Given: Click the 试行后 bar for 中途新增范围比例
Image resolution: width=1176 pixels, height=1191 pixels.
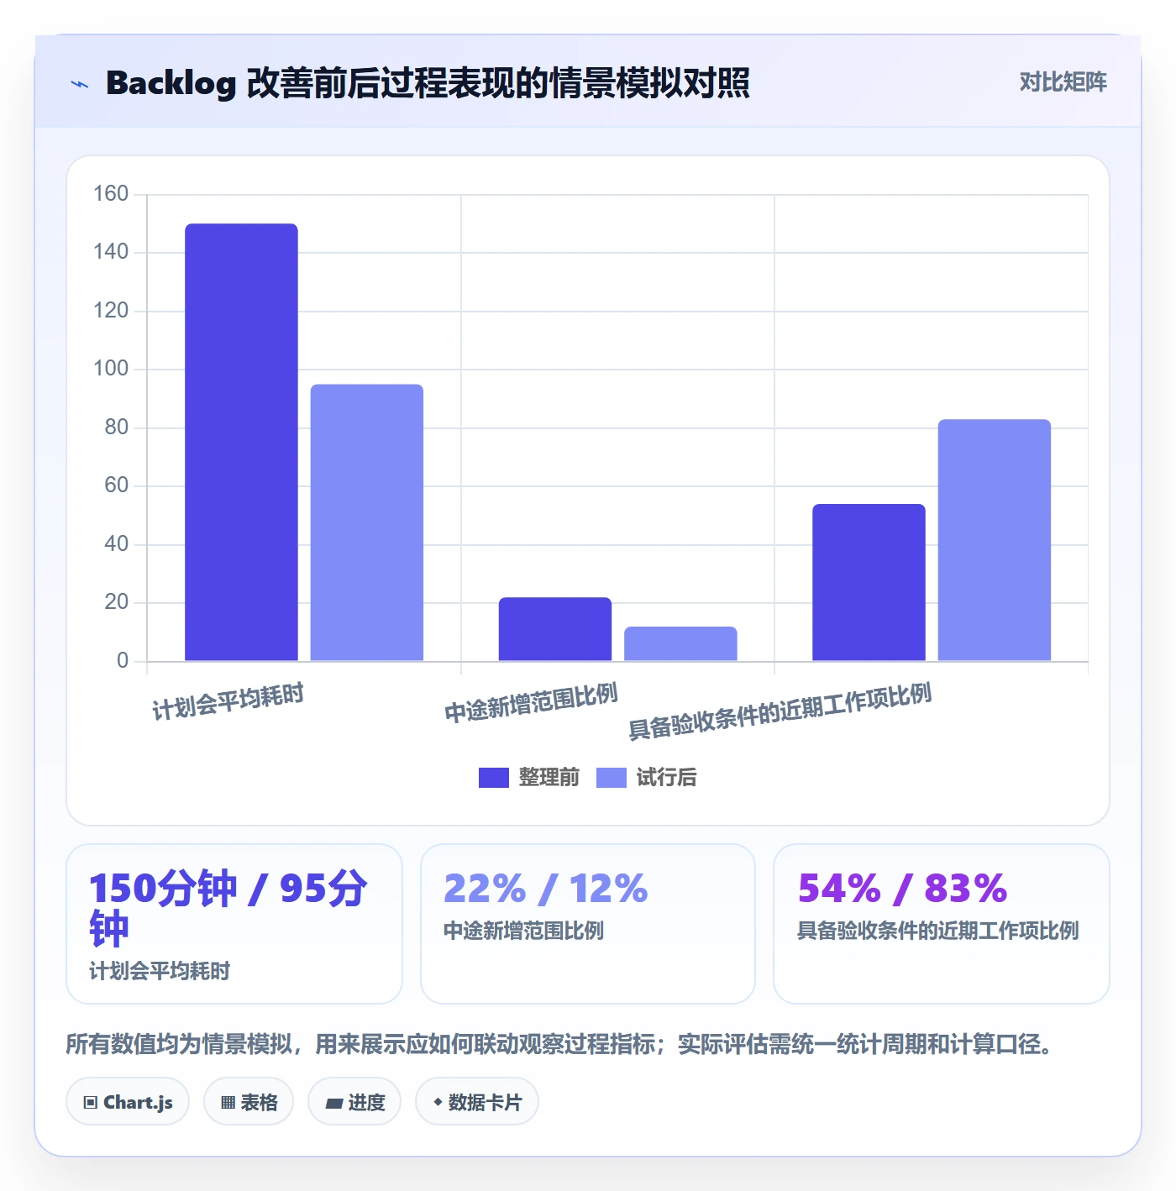Looking at the screenshot, I should (680, 643).
